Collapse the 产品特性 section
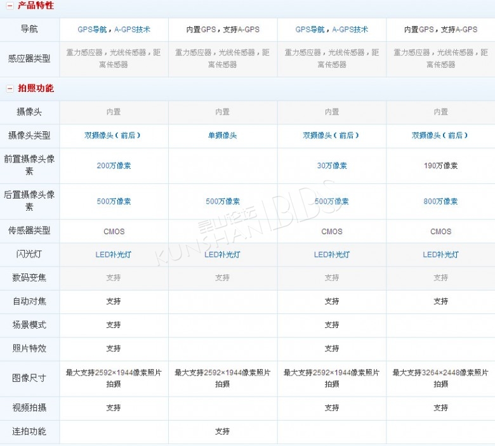This screenshot has width=495, height=446. 10,6
